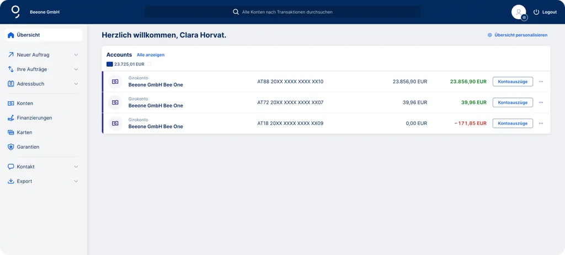Open more options for AT18 account
Screen dimensions: 565x255
541,123
